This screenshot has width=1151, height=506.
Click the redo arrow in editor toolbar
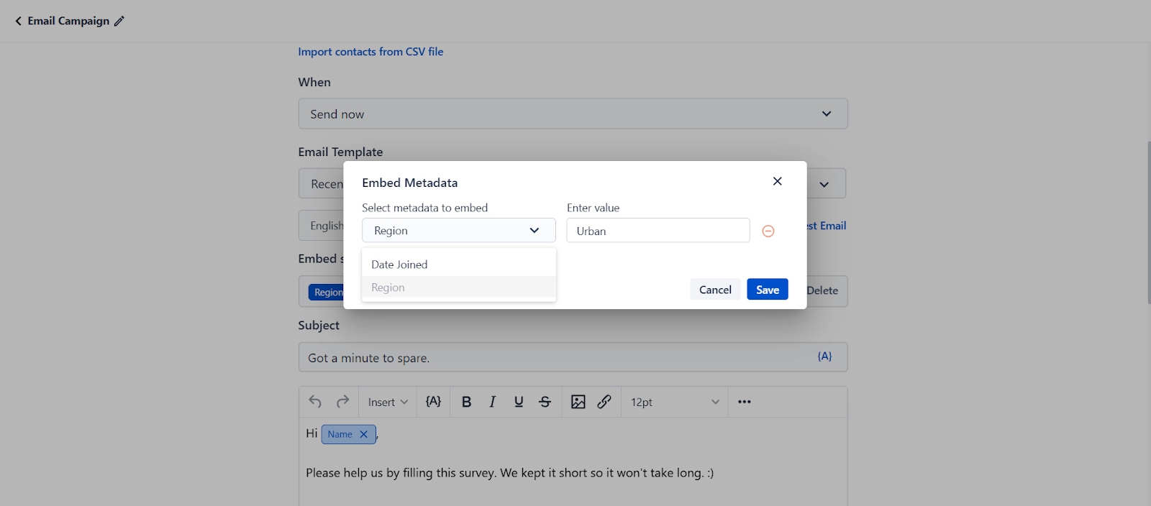pos(342,402)
